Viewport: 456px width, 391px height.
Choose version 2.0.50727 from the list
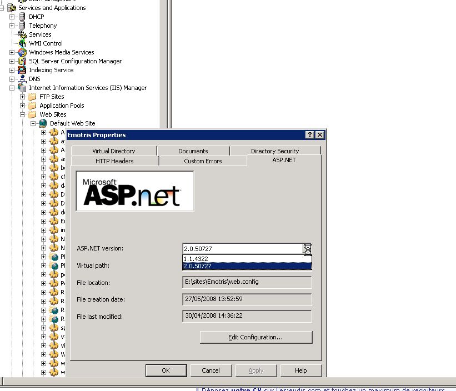pos(247,266)
